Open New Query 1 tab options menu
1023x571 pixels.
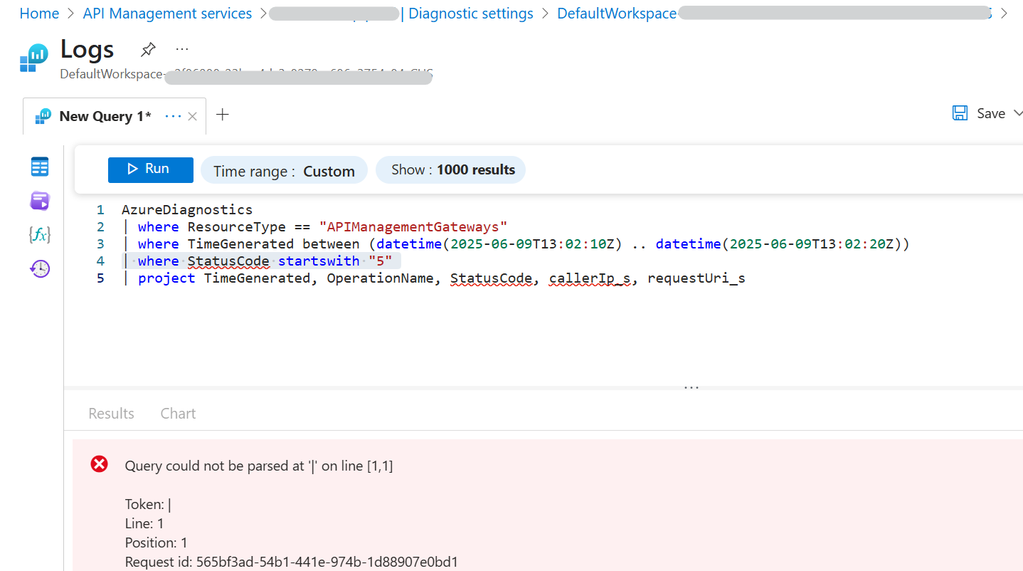[174, 115]
